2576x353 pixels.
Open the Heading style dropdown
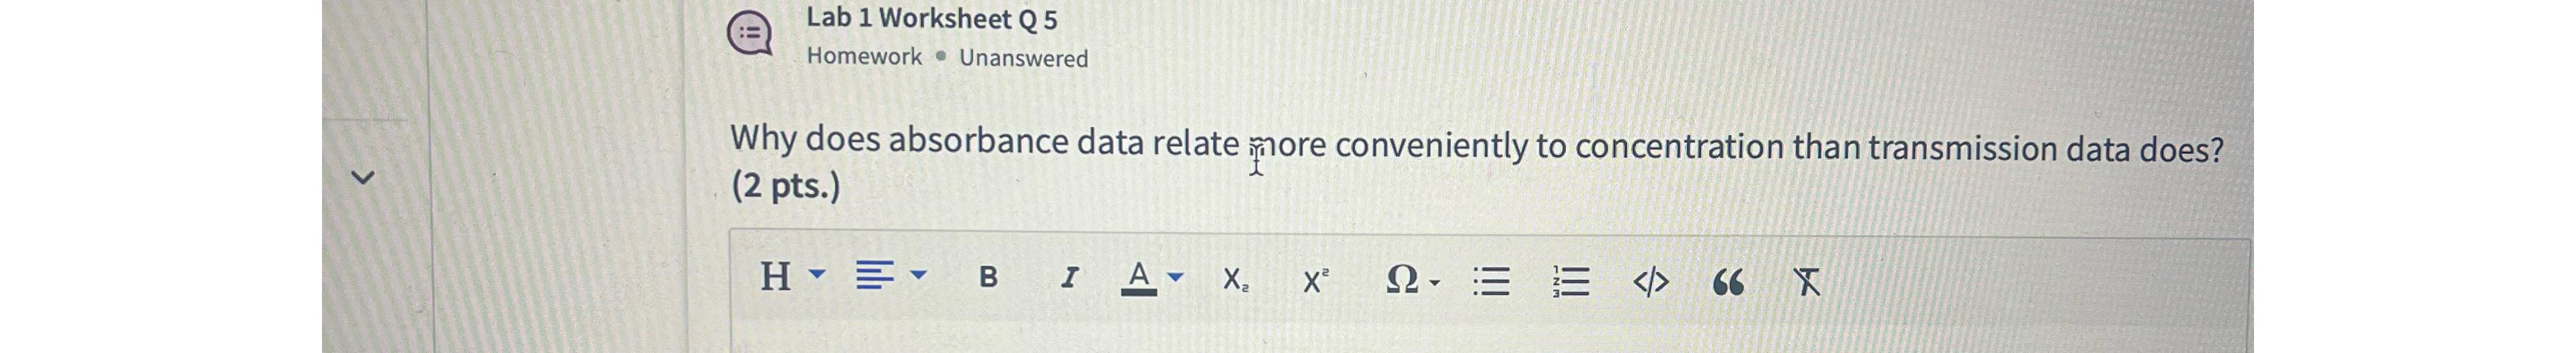[x=793, y=275]
